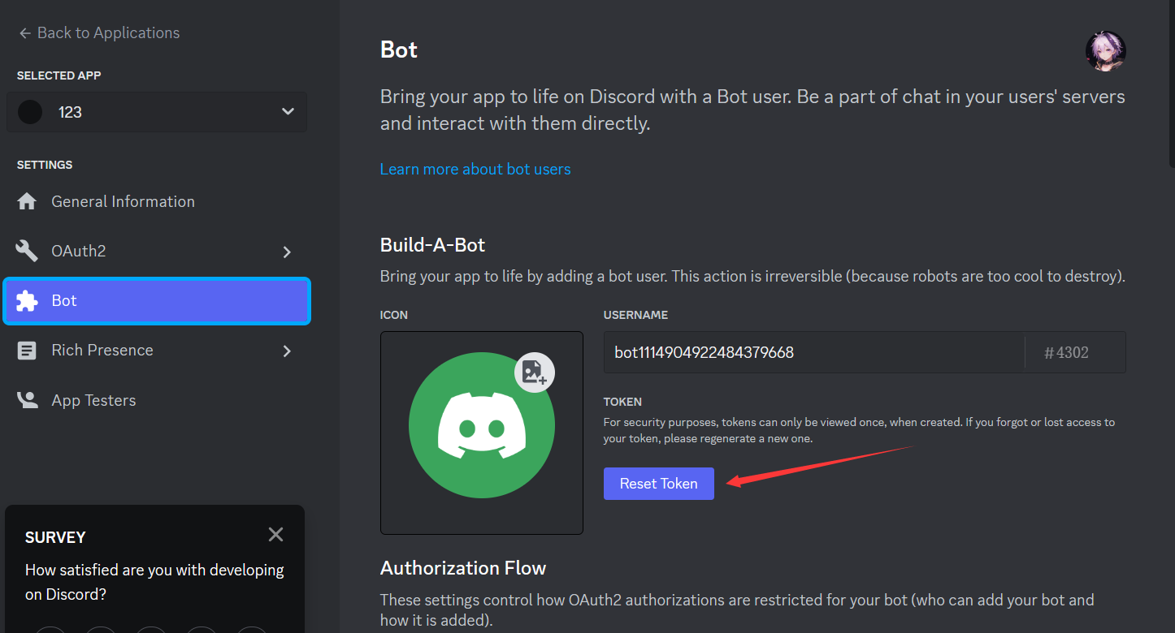The height and width of the screenshot is (633, 1175).
Task: Edit the bot username input field
Action: (x=813, y=352)
